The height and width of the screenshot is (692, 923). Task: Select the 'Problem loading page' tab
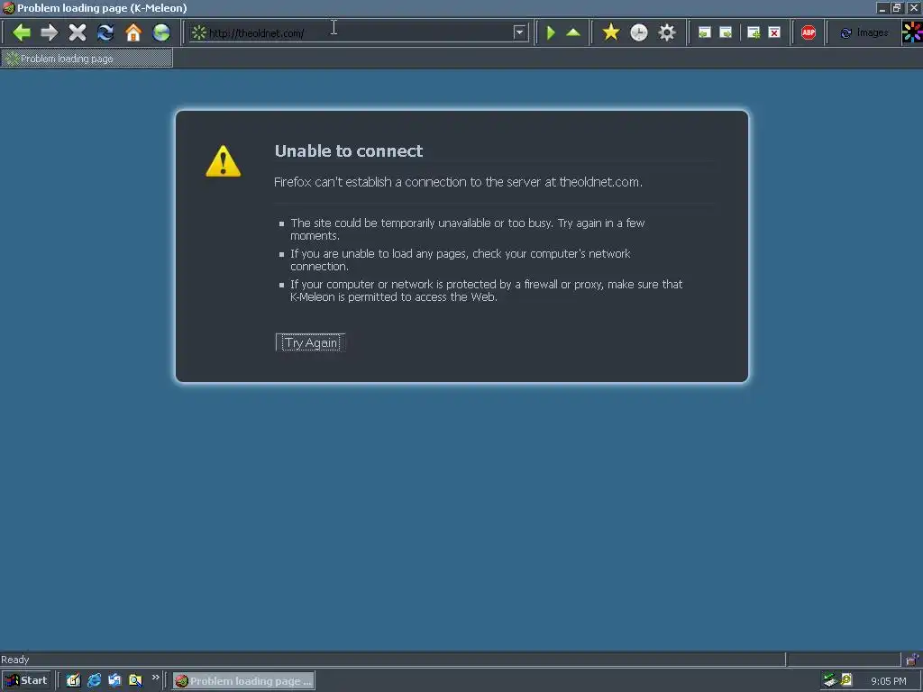(87, 59)
